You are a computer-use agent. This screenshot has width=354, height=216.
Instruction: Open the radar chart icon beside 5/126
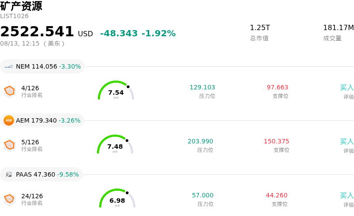click(x=10, y=145)
